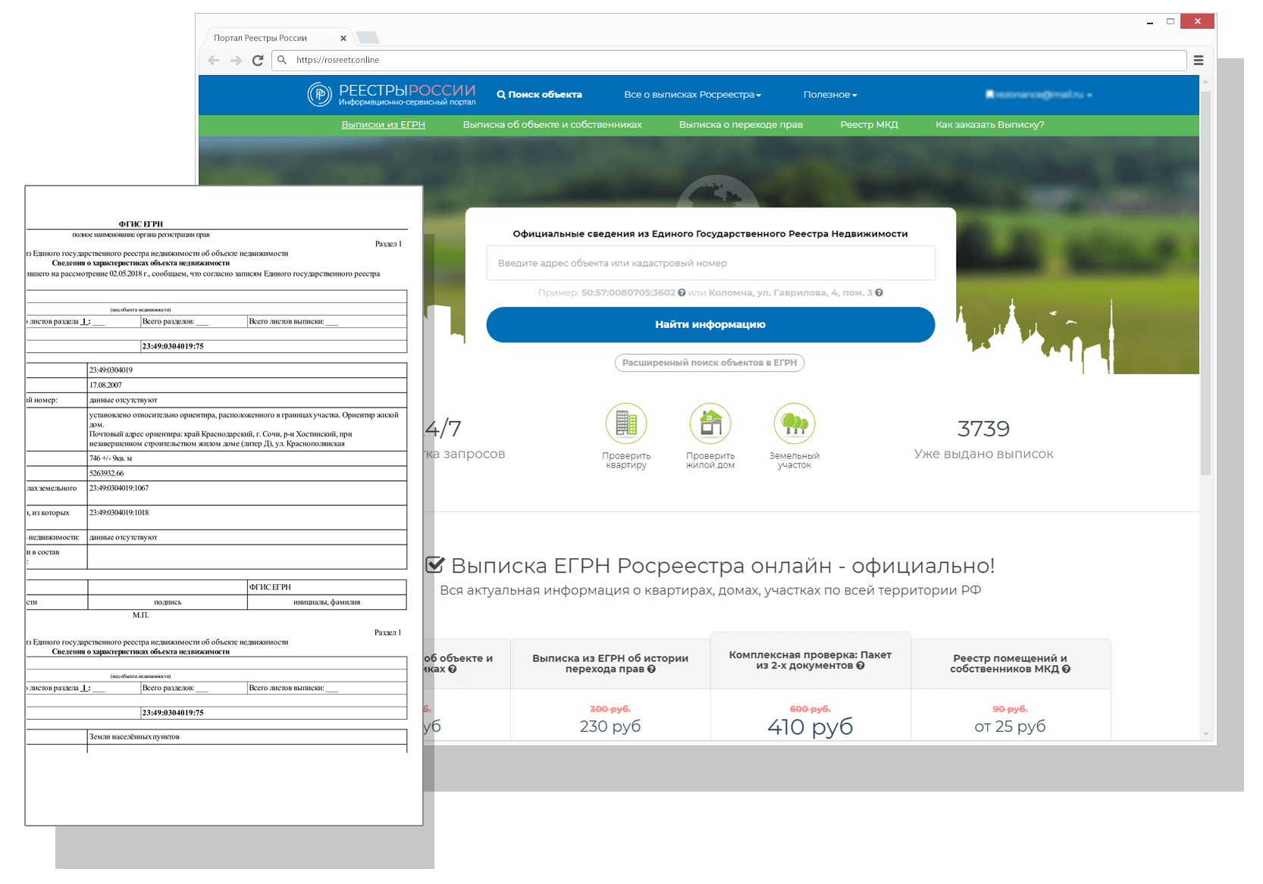Close the Портал Реестры России tab
Screen dimensions: 1263x884
tap(343, 38)
